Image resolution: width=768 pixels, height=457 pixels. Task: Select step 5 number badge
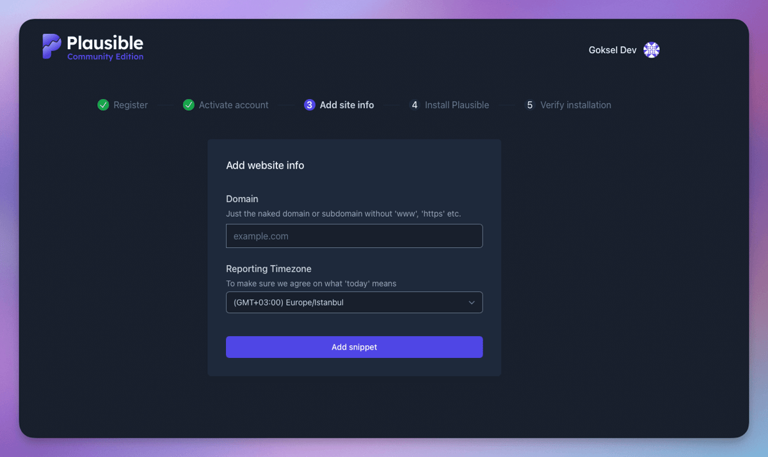(x=530, y=105)
